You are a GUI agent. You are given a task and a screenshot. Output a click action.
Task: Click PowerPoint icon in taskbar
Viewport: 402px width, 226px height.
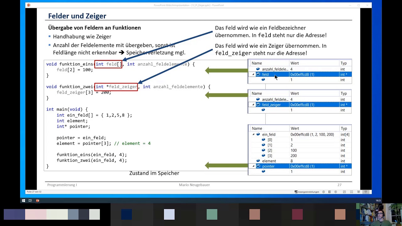pyautogui.click(x=37, y=201)
